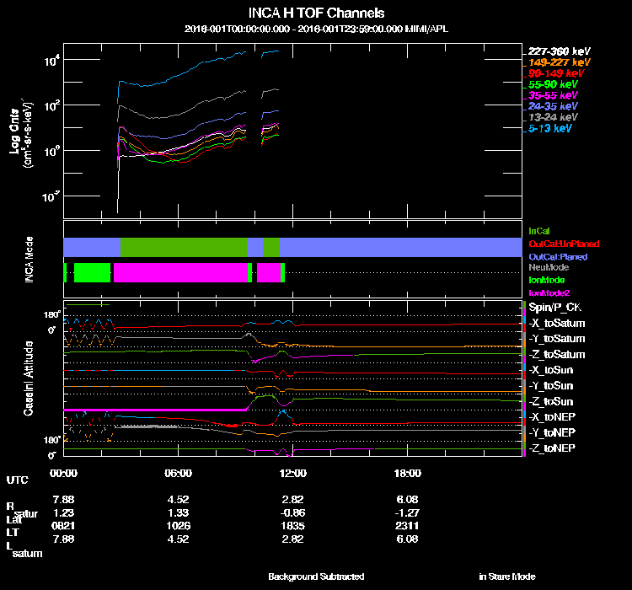The width and height of the screenshot is (632, 590).
Task: Click the 'Cassini Attitude' axis label
Action: (28, 378)
